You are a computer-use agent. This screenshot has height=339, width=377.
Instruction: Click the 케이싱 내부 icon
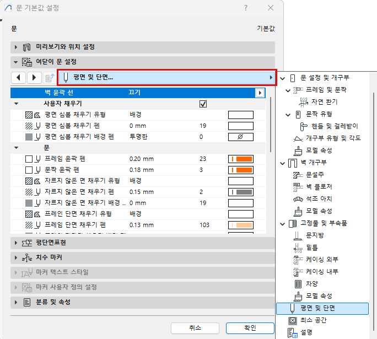coord(298,272)
